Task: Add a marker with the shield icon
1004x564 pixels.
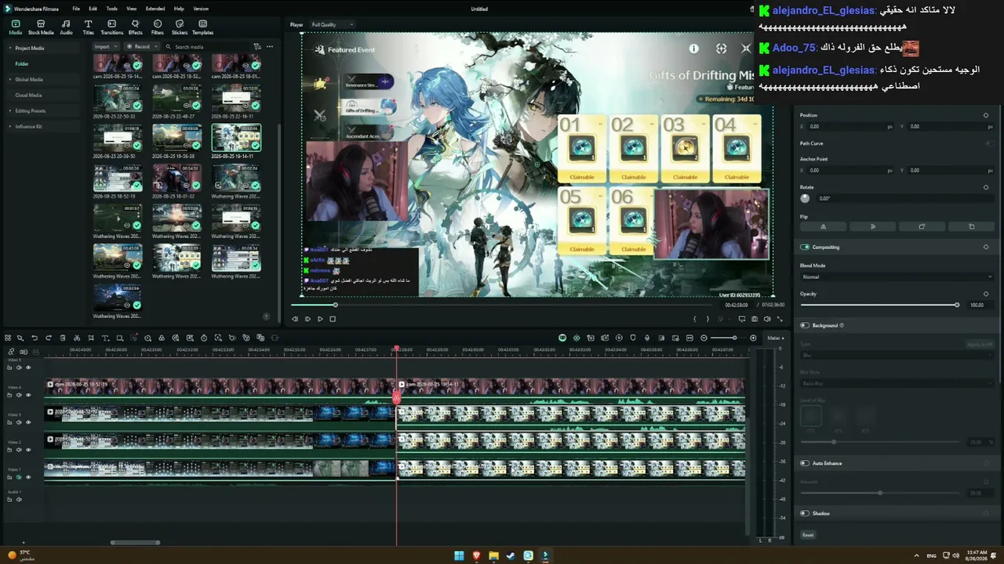Action: point(633,338)
